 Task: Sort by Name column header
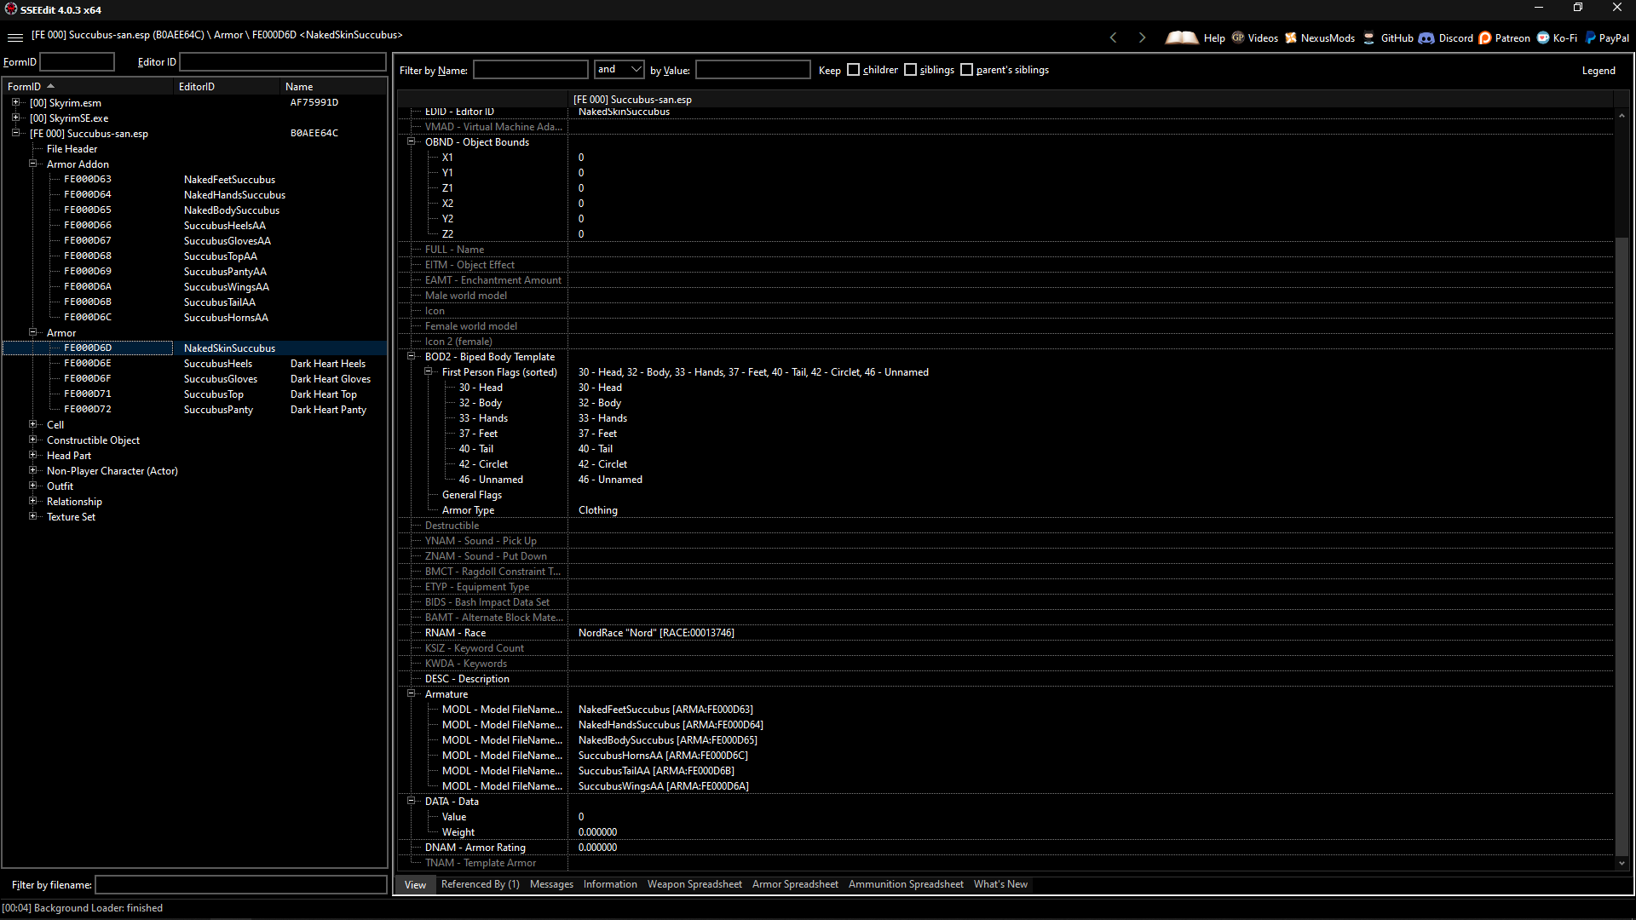pyautogui.click(x=333, y=86)
